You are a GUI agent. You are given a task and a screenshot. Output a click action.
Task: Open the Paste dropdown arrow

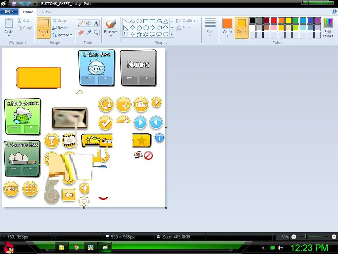pos(9,36)
